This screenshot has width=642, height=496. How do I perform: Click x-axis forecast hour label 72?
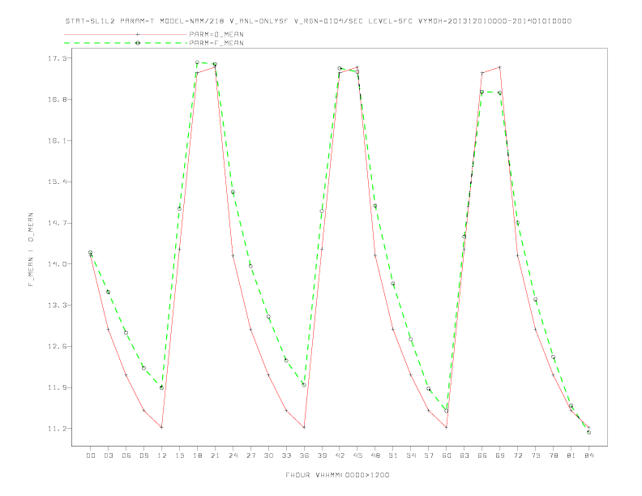[518, 455]
